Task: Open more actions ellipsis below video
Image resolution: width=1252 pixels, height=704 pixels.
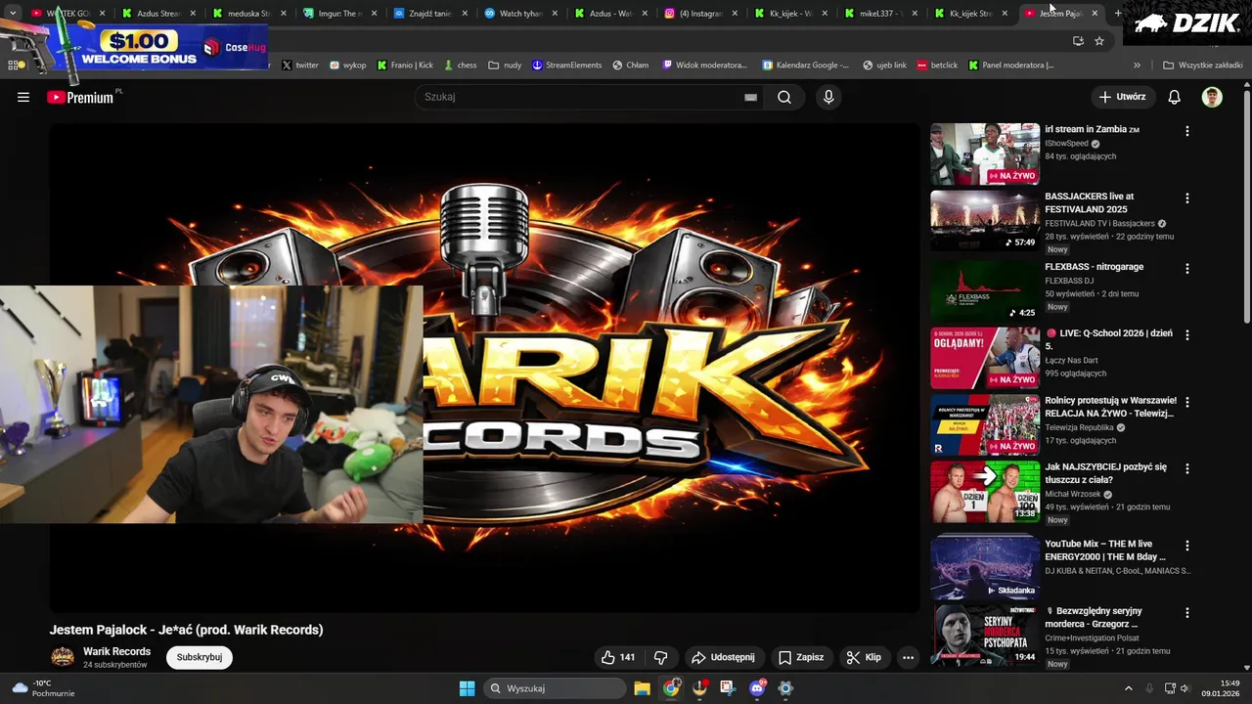Action: point(908,657)
